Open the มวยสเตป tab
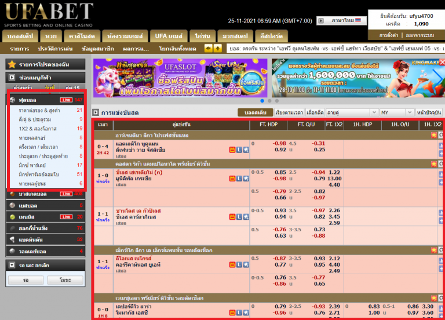The height and width of the screenshot is (320, 445). [x=235, y=36]
